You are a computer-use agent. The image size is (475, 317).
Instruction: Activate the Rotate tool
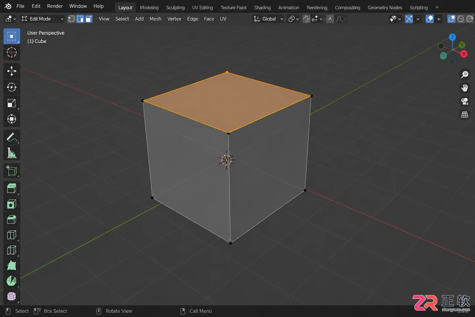click(x=12, y=87)
